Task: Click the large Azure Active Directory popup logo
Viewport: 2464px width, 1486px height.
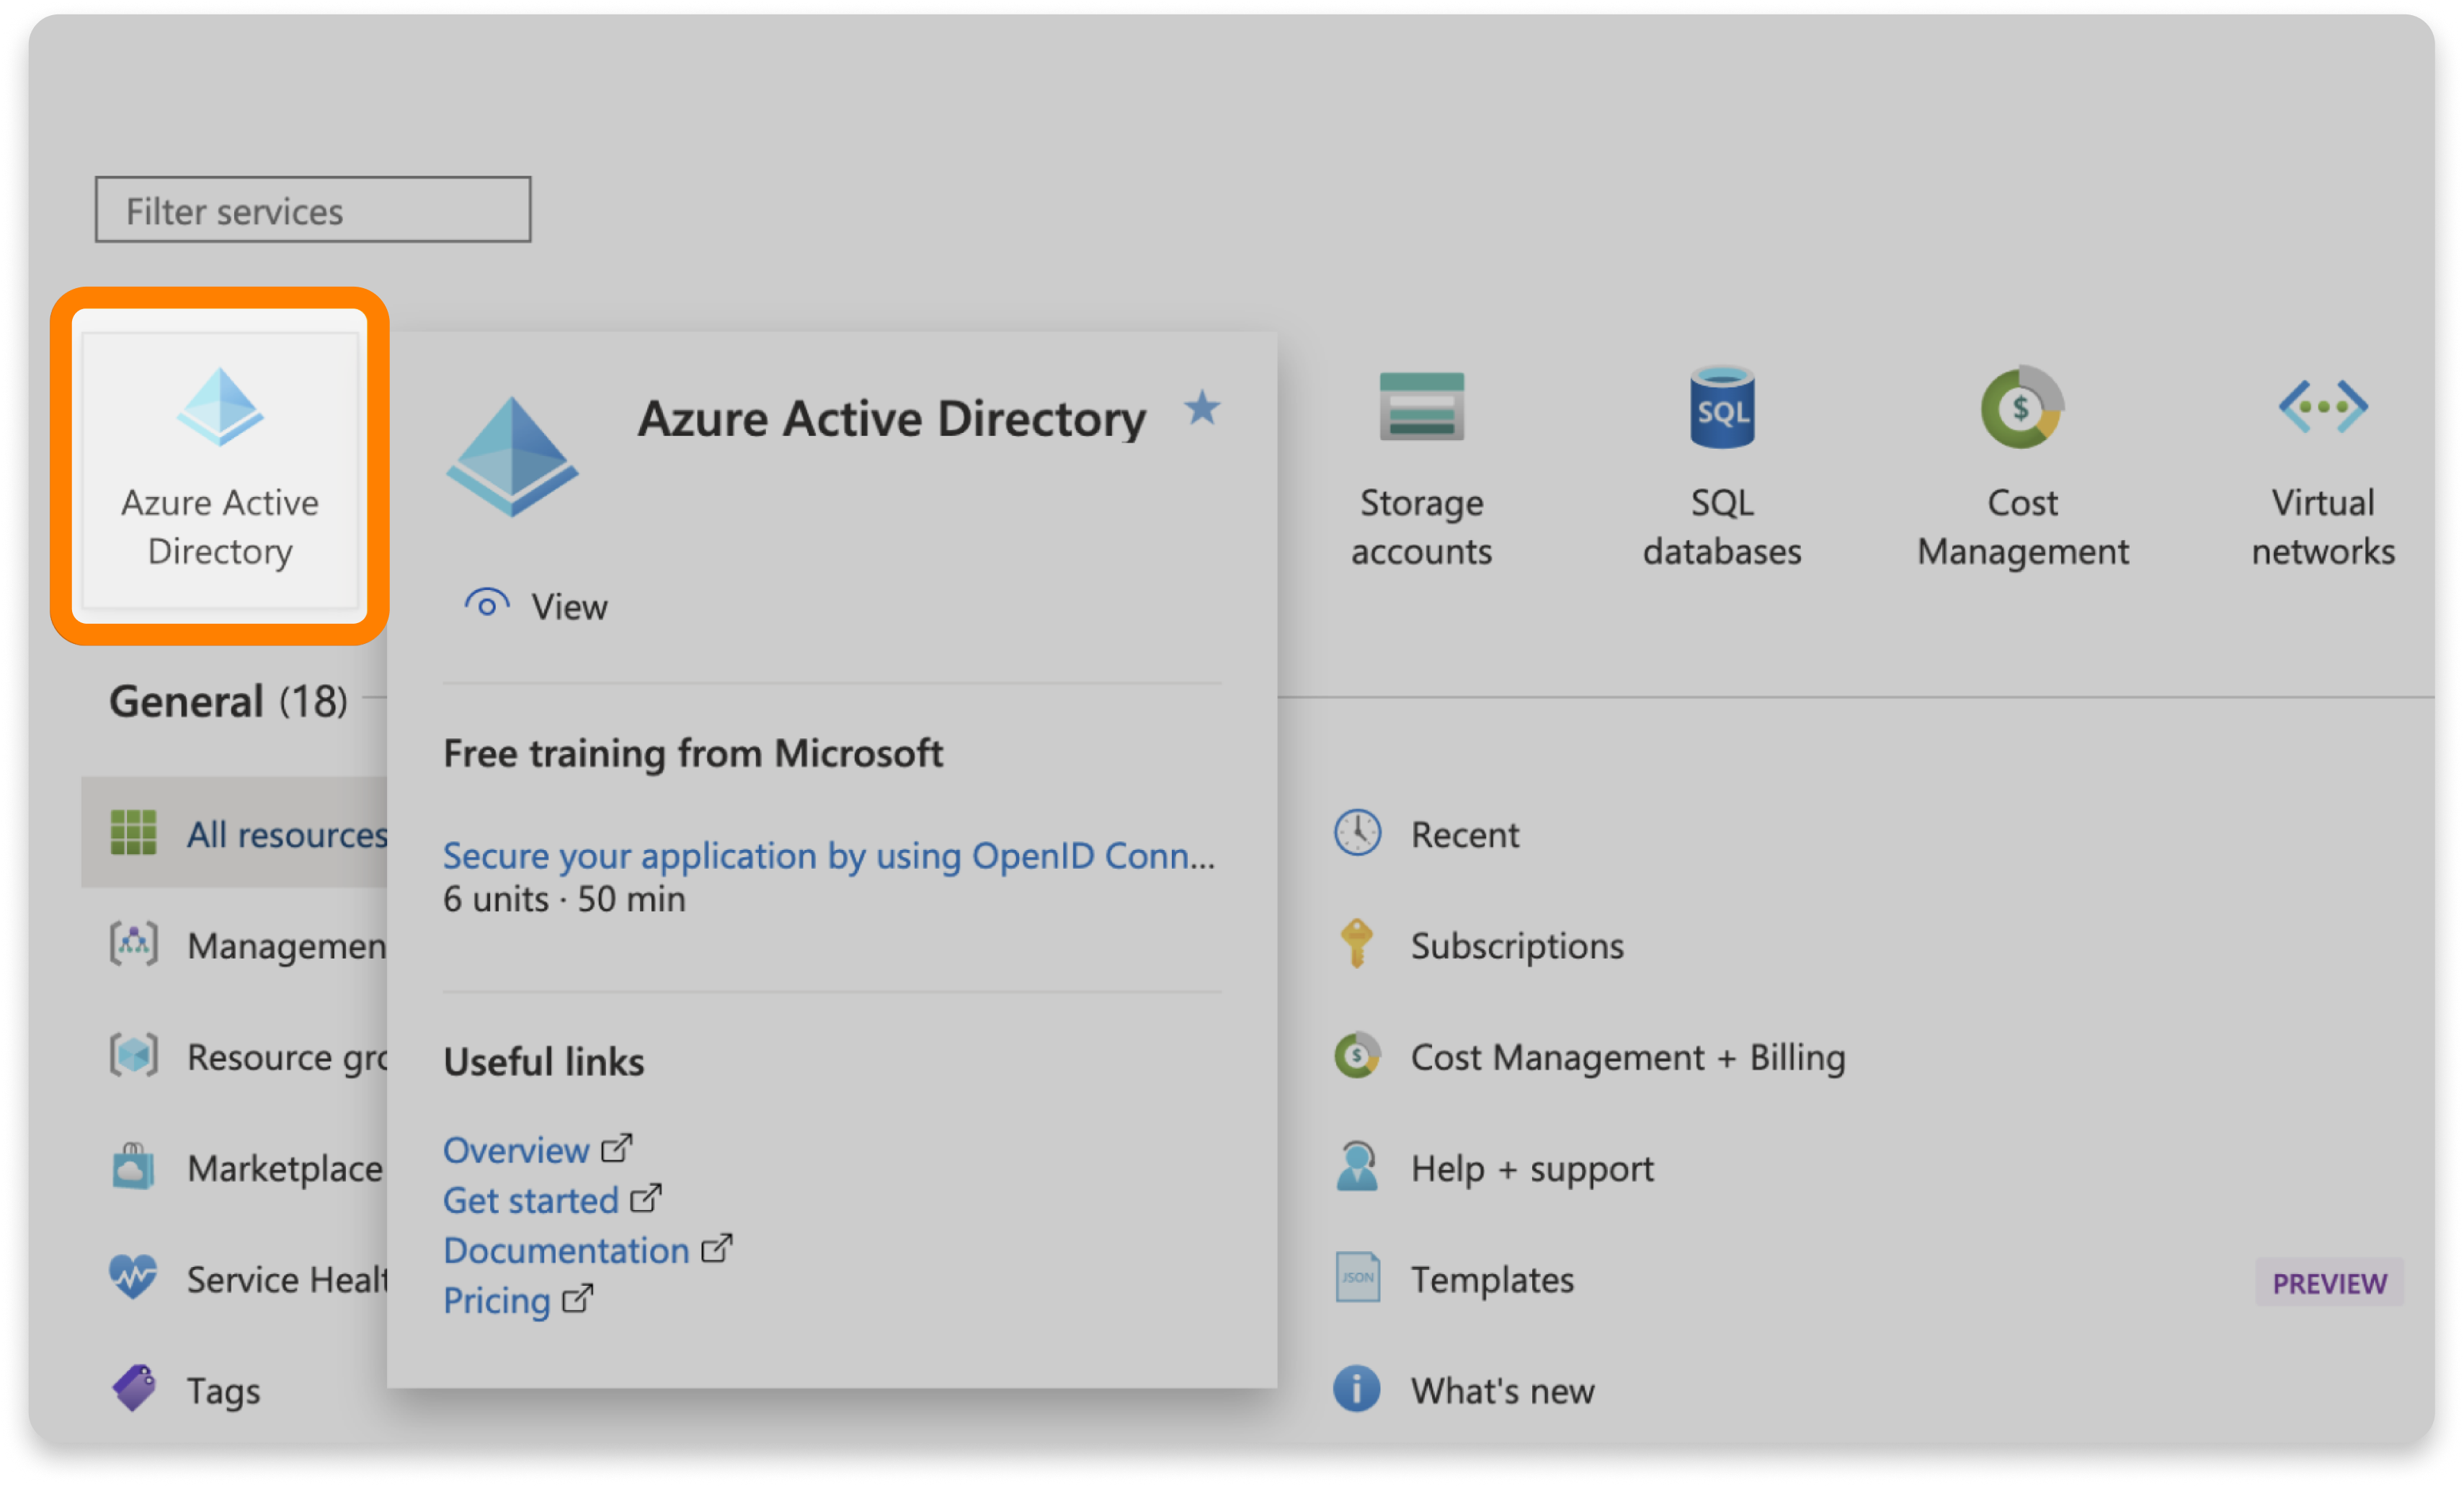Action: 512,456
